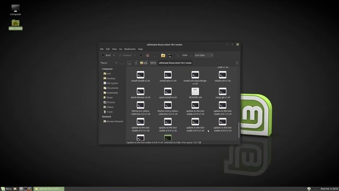Open Downloads in the Places sidebar
This screenshot has height=191, width=339.
click(x=111, y=93)
